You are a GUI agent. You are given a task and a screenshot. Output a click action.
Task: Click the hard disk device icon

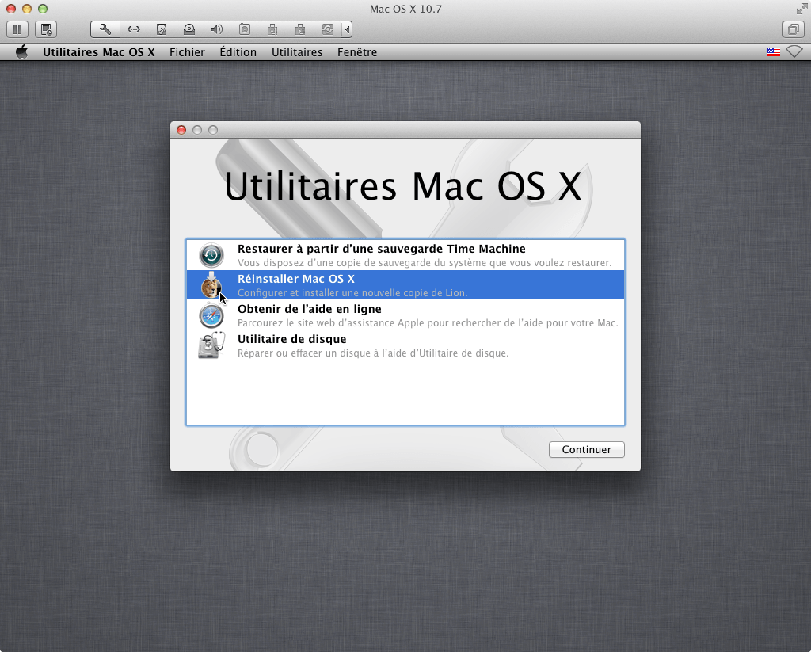coord(162,29)
